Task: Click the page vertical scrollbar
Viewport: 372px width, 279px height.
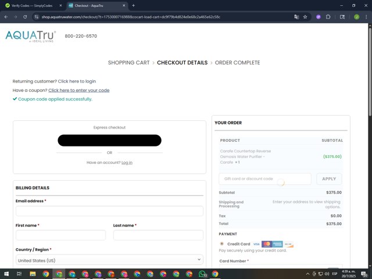Action: [x=370, y=72]
